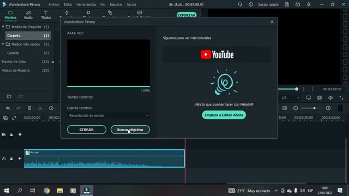Click the delete trash icon
Viewport: 349px width, 196px height.
(29, 108)
